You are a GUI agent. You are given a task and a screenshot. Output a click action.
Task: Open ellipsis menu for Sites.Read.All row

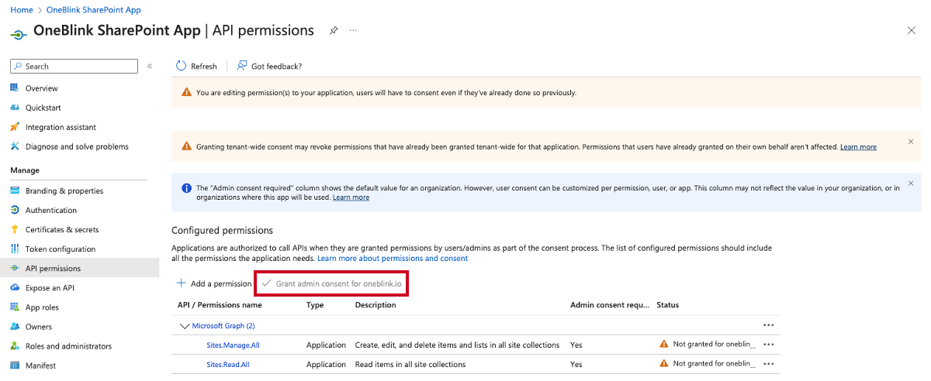(x=769, y=364)
